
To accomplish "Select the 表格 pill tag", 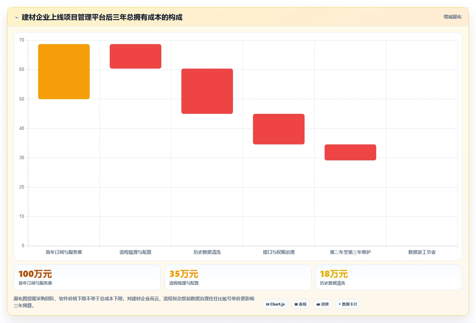I will [x=300, y=304].
